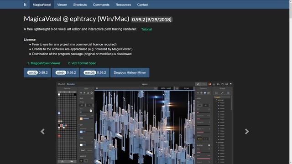The height and width of the screenshot is (164, 292).
Task: Switch to the Render tab in the app
Action: click(x=71, y=84)
